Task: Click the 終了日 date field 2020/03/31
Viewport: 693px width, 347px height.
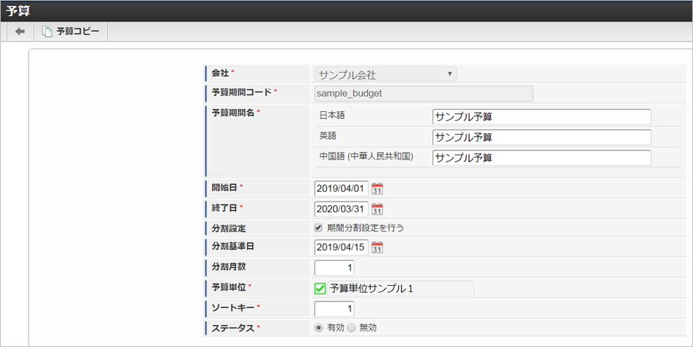Action: click(x=341, y=209)
